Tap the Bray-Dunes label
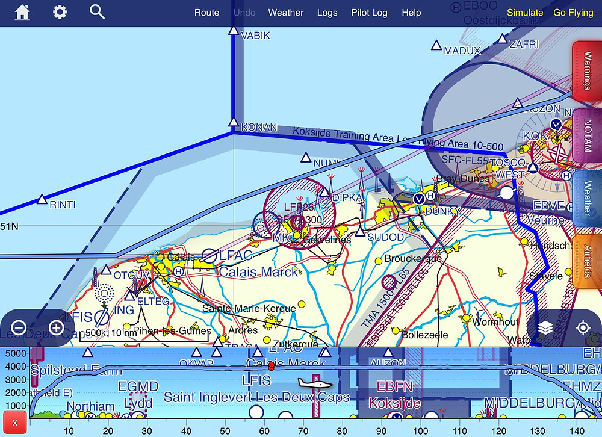 462,179
